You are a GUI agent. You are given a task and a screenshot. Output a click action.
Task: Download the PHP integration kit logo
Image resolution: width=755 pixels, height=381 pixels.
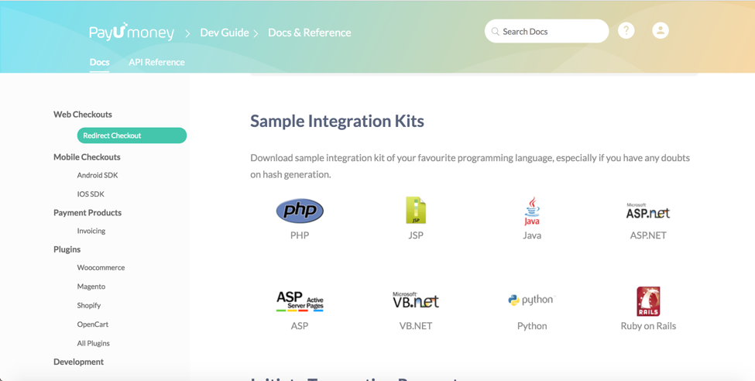[x=300, y=211]
